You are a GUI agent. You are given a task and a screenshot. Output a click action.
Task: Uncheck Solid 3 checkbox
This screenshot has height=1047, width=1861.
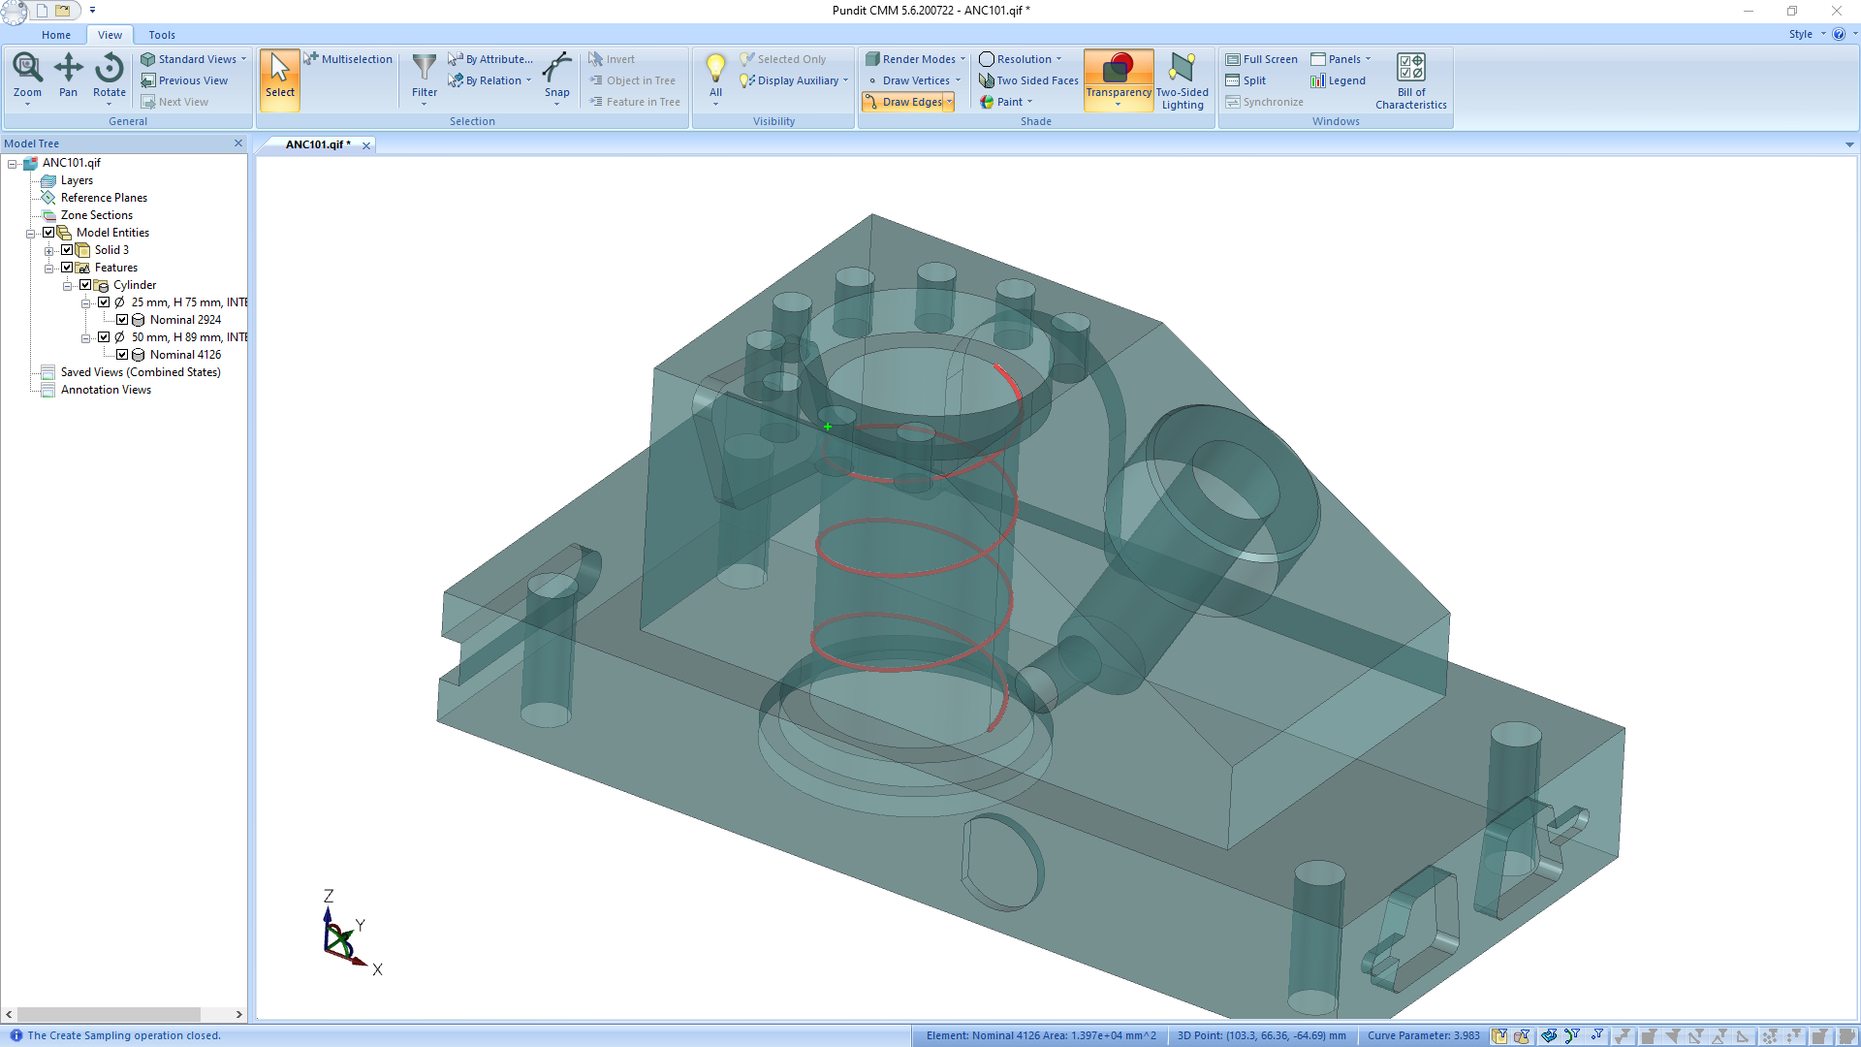(67, 250)
